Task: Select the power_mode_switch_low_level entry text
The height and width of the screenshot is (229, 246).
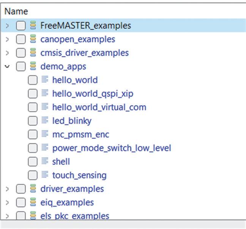Action: [x=112, y=148]
